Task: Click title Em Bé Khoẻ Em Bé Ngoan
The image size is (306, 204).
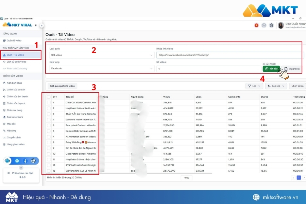Action: tap(81, 148)
